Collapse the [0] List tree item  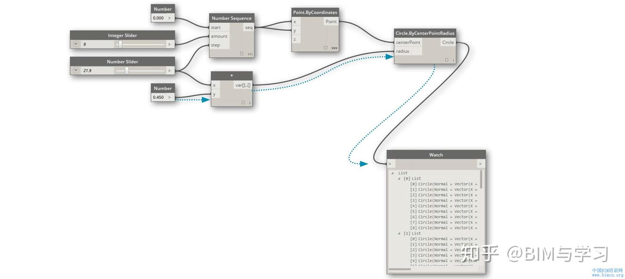tap(399, 178)
